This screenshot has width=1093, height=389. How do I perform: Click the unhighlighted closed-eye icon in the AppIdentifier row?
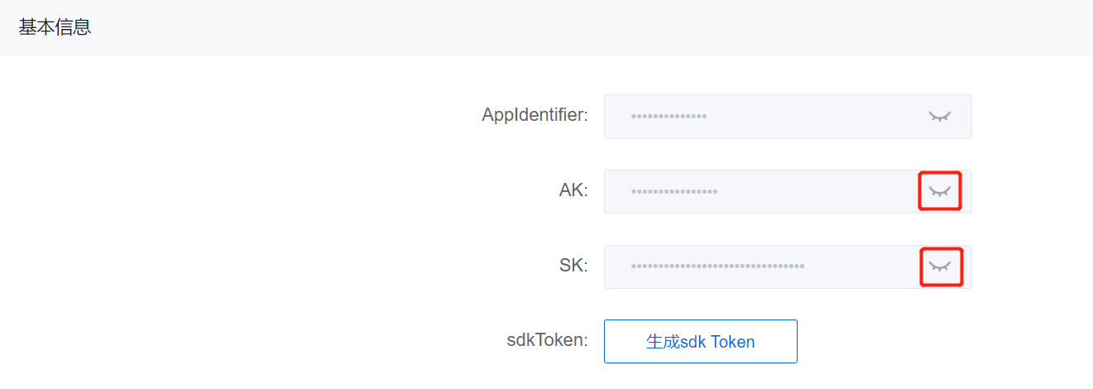939,117
